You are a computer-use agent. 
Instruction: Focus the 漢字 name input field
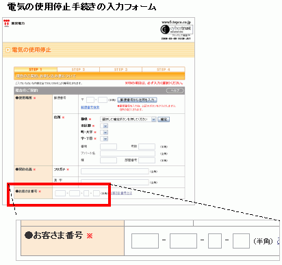pos(115,182)
